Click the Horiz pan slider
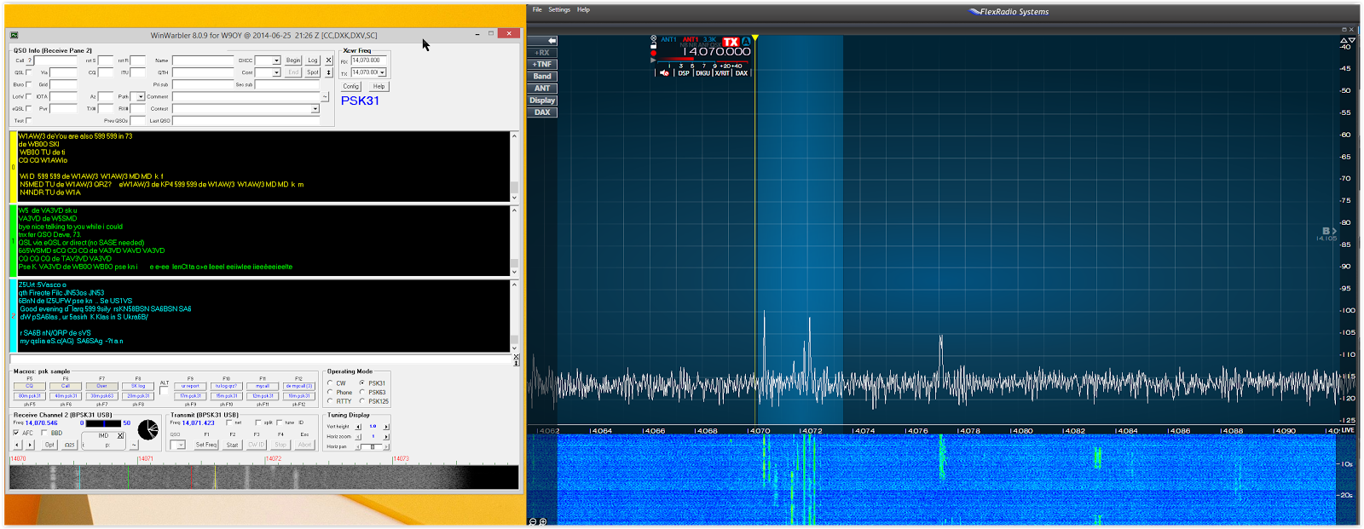The image size is (1364, 529). pyautogui.click(x=372, y=446)
